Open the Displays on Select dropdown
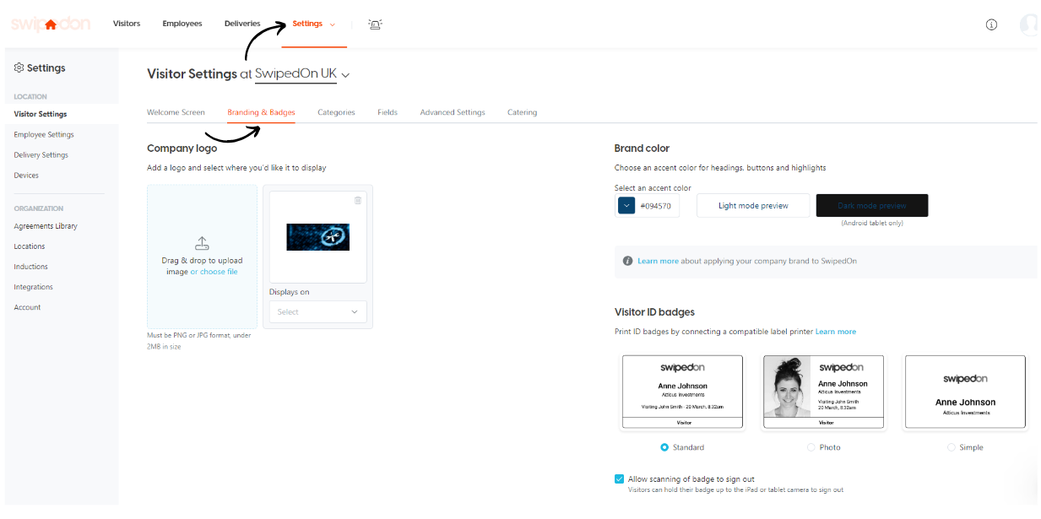 (317, 311)
